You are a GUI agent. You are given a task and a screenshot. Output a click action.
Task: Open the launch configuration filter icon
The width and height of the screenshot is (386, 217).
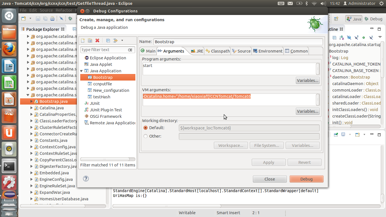coord(115,41)
